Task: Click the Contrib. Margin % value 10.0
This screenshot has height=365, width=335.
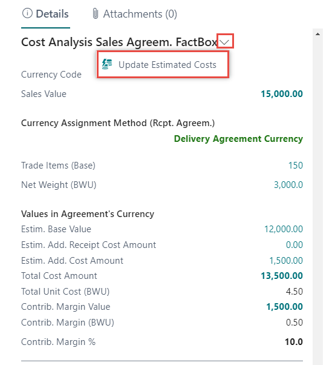Action: [294, 342]
